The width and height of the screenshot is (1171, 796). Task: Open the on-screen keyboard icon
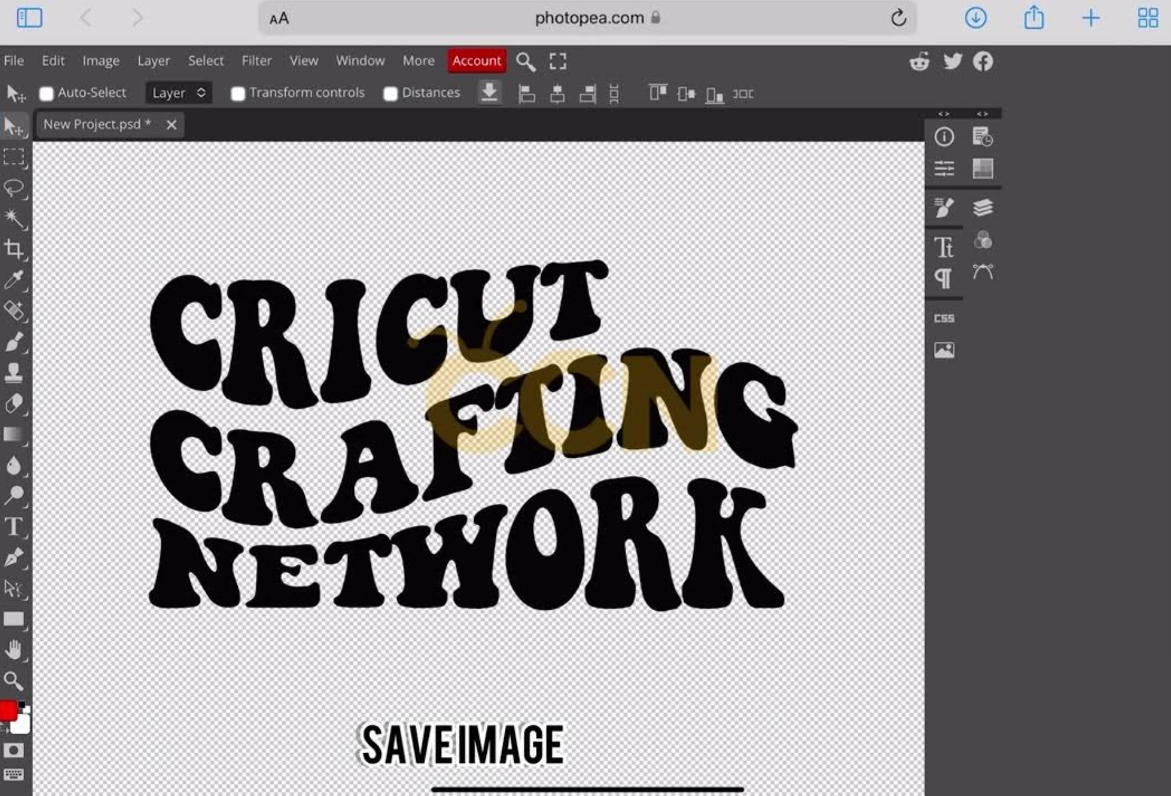click(13, 774)
